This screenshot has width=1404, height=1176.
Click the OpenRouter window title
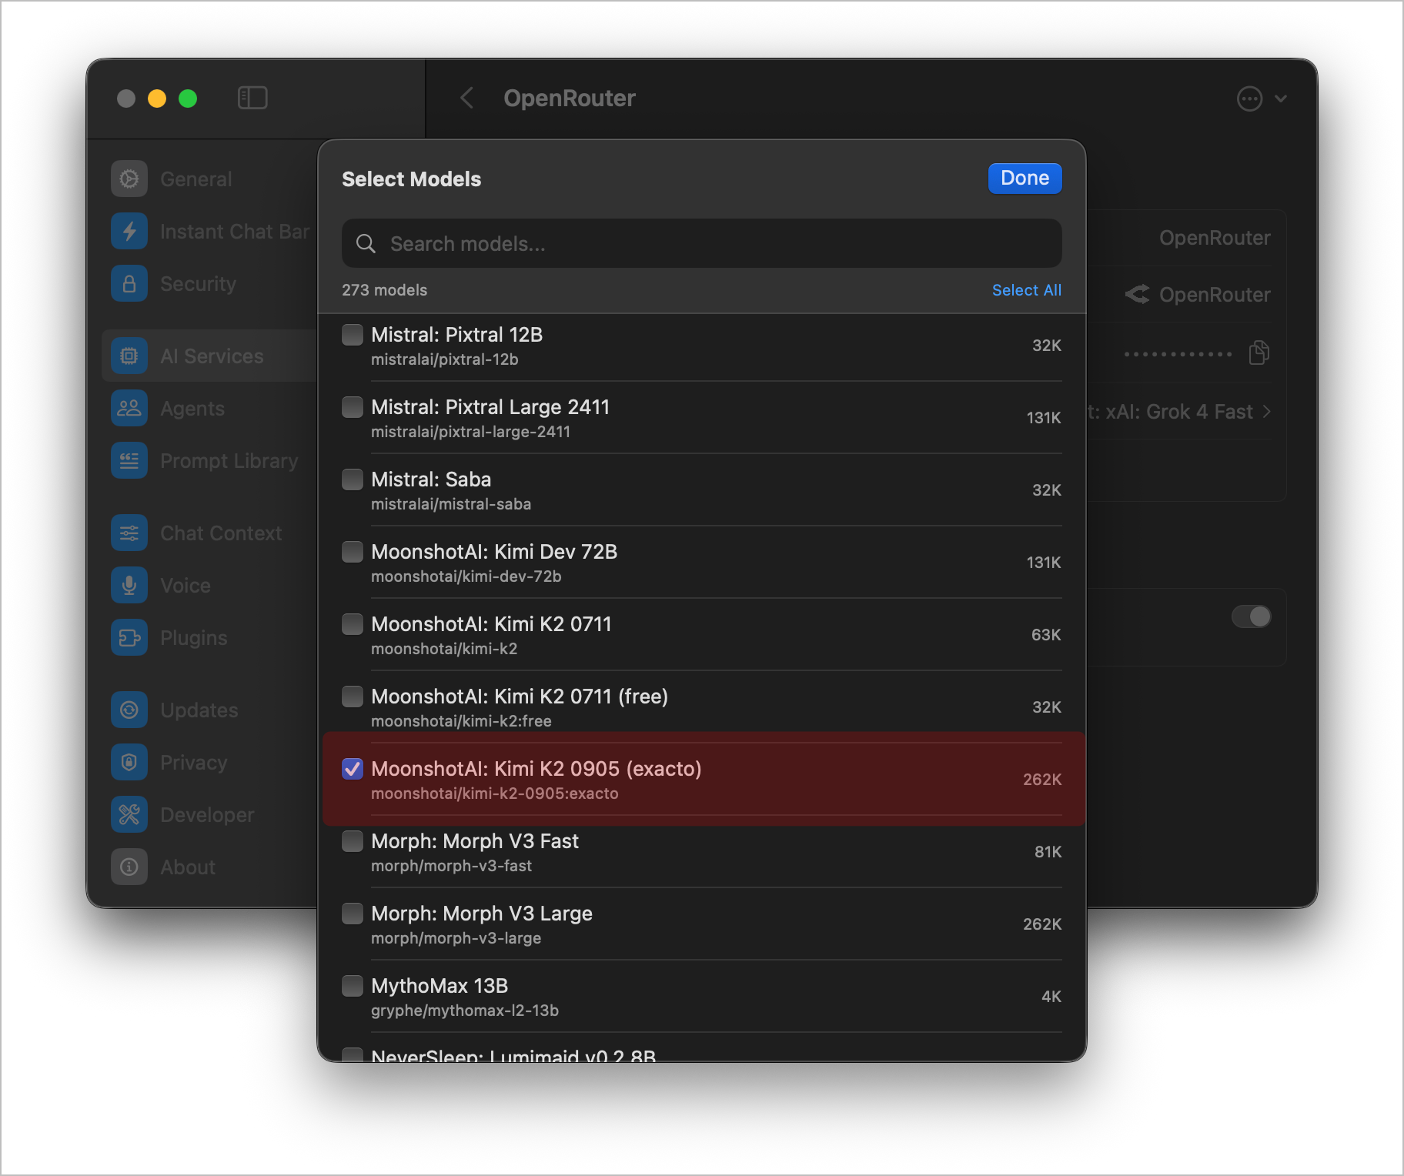pos(570,98)
